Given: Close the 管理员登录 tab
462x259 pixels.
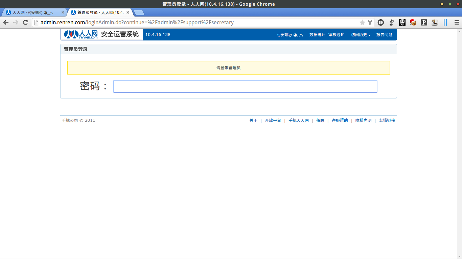Looking at the screenshot, I should (128, 12).
